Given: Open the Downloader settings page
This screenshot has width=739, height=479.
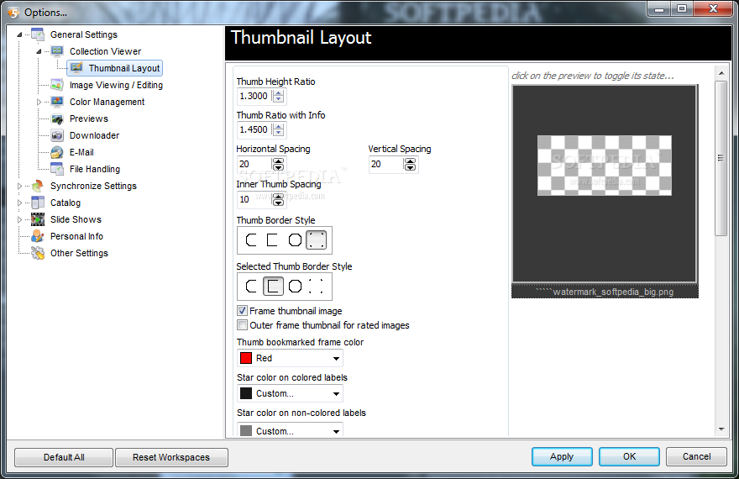Looking at the screenshot, I should point(94,135).
